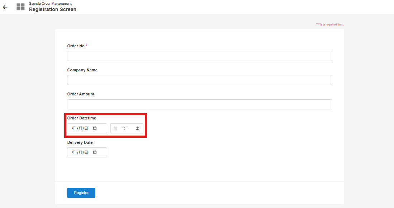The height and width of the screenshot is (208, 394).
Task: Open the Order Datetime clock time picker
Action: click(137, 128)
